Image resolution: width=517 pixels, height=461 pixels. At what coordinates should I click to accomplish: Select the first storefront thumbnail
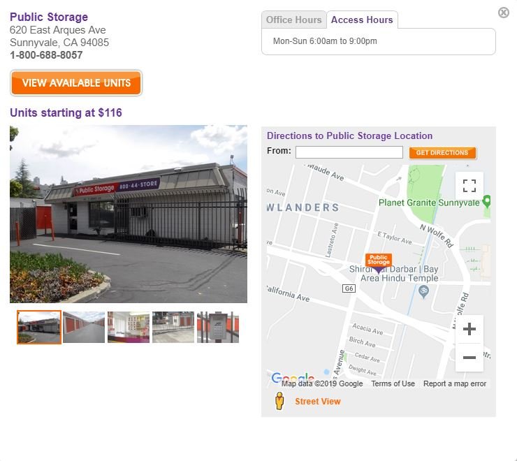39,327
